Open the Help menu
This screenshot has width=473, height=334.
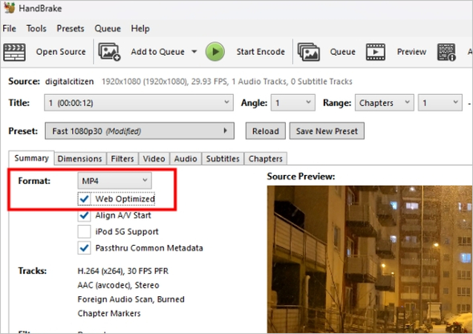click(140, 29)
